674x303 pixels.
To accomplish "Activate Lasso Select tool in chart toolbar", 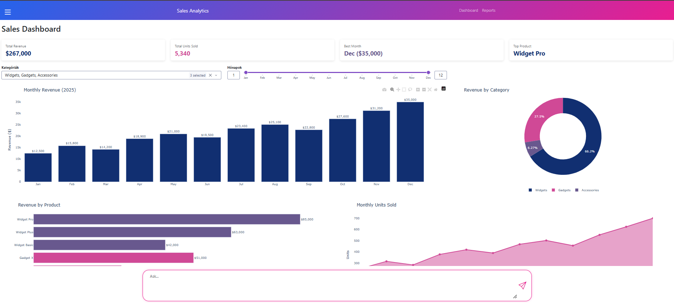I will pos(410,90).
